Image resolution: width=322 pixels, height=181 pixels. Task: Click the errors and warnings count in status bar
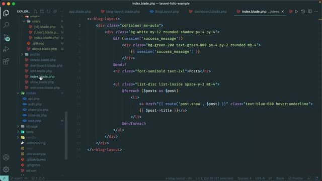(x=38, y=178)
